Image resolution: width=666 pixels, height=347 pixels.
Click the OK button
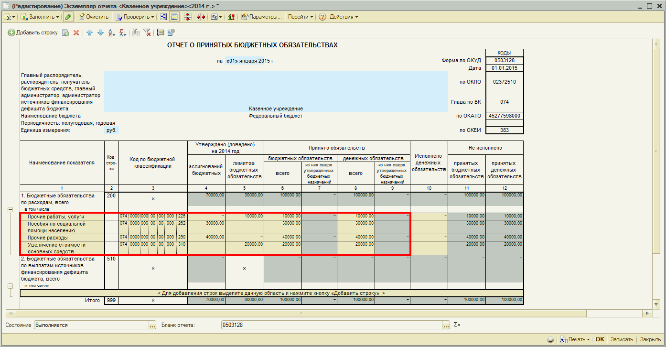600,339
